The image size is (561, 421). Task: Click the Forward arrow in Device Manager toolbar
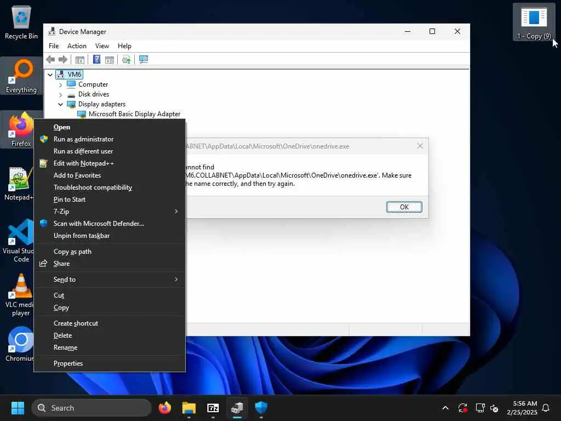[63, 59]
